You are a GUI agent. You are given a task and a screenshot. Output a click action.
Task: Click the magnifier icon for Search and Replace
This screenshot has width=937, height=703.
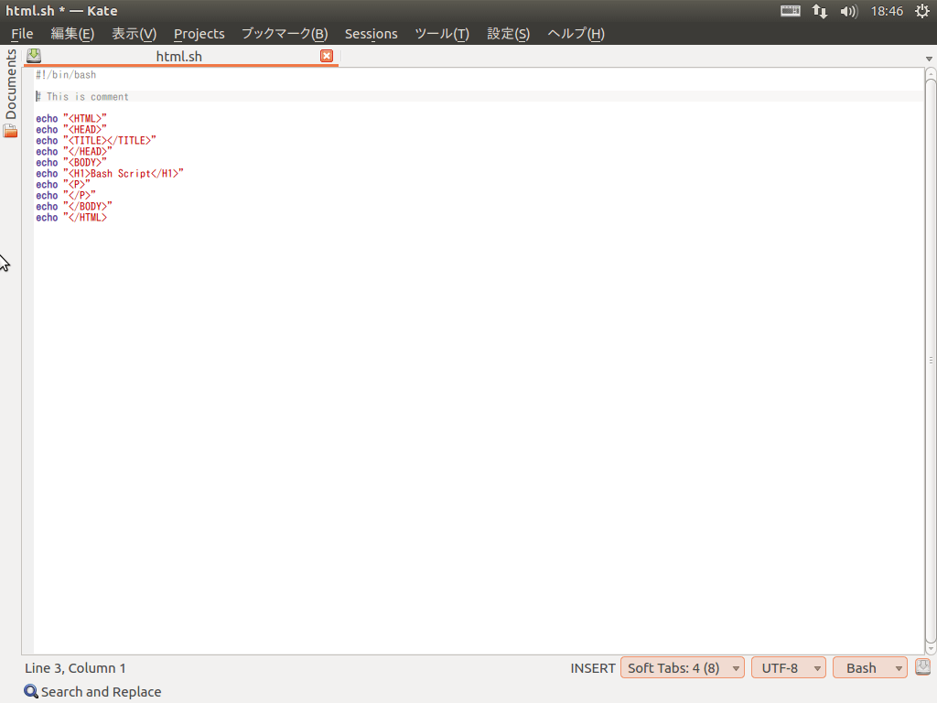coord(31,692)
